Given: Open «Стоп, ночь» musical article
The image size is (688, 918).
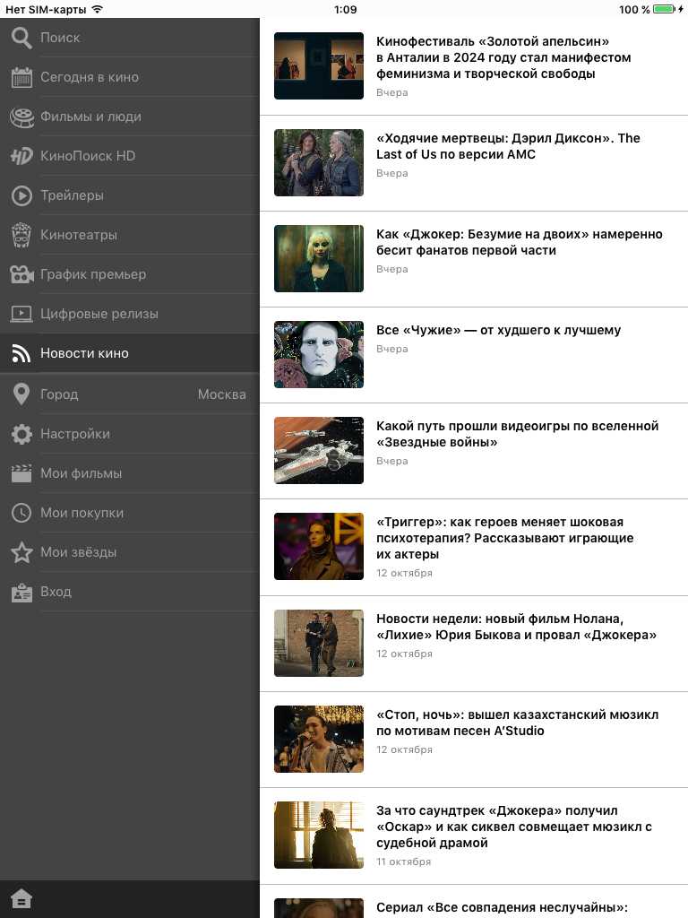Looking at the screenshot, I should 474,740.
